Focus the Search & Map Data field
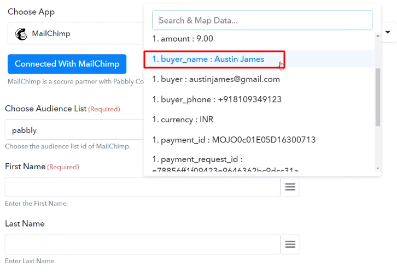The width and height of the screenshot is (397, 273). 262,20
